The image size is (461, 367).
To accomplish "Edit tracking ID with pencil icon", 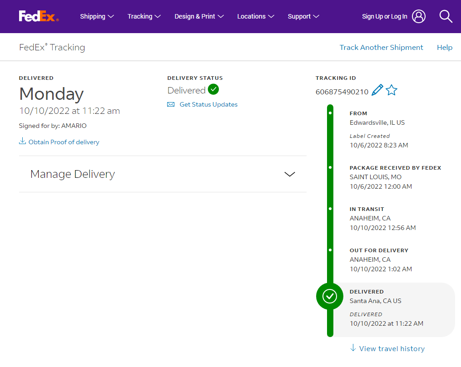I will (377, 90).
